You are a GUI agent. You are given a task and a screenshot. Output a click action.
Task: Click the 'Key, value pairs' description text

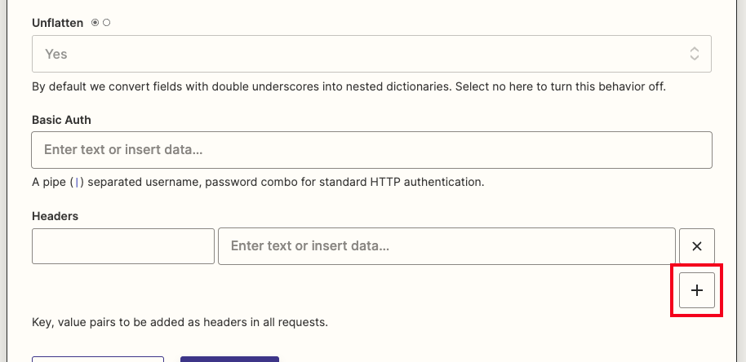point(180,322)
